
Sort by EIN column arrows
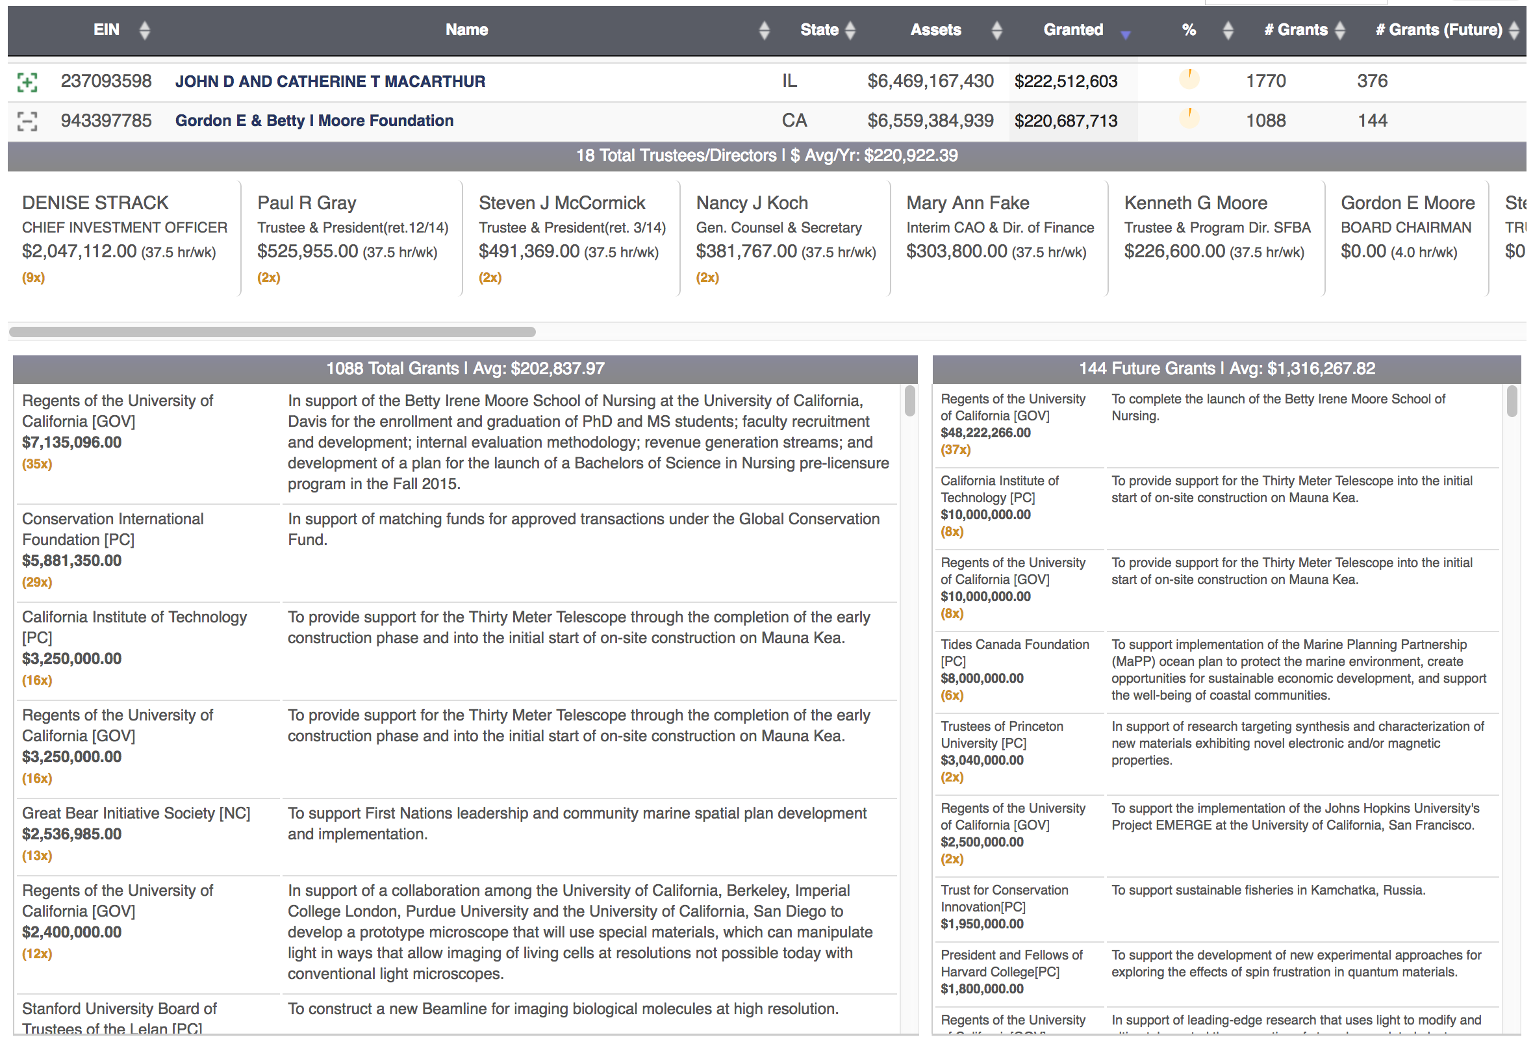coord(144,31)
